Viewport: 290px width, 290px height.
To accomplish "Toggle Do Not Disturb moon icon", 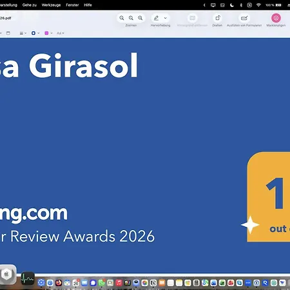I will [232, 5].
